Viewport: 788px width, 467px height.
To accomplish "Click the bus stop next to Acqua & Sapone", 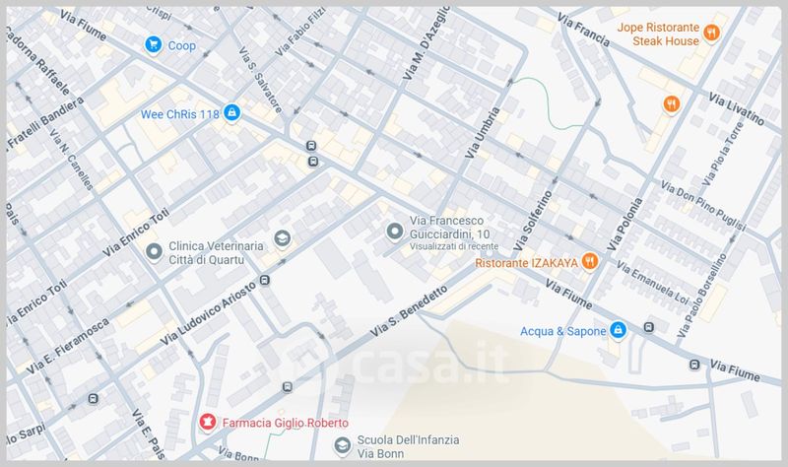I will [649, 328].
